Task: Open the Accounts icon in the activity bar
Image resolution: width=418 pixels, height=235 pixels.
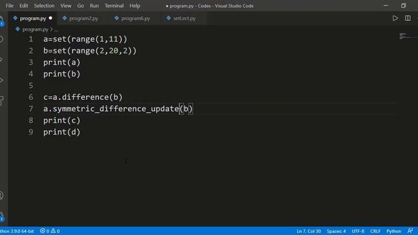Action: pyautogui.click(x=1, y=196)
